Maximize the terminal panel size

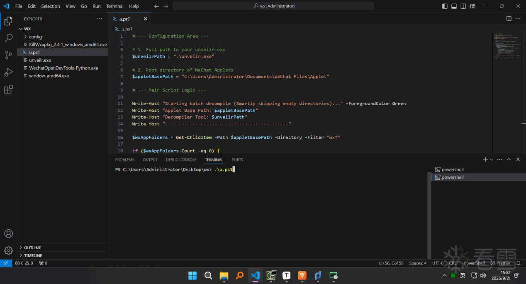click(509, 159)
